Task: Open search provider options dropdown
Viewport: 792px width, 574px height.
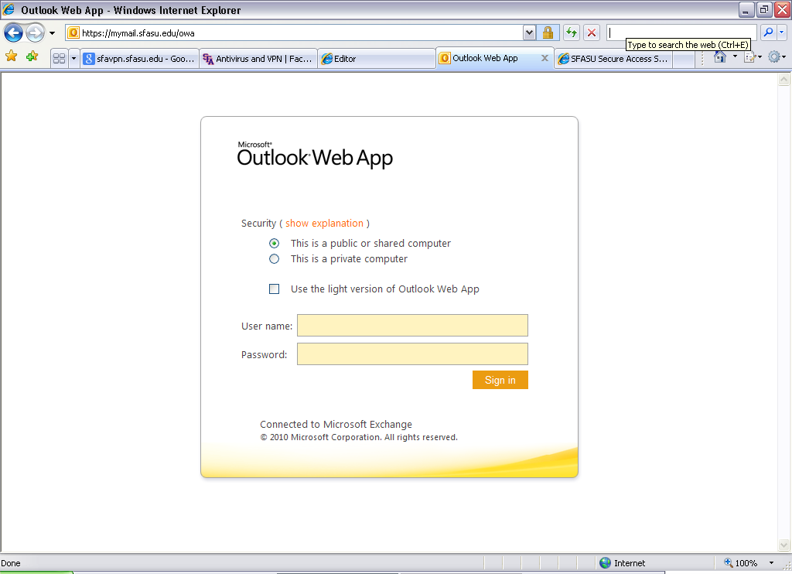Action: pyautogui.click(x=781, y=32)
